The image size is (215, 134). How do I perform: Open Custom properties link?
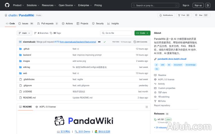[165, 88]
